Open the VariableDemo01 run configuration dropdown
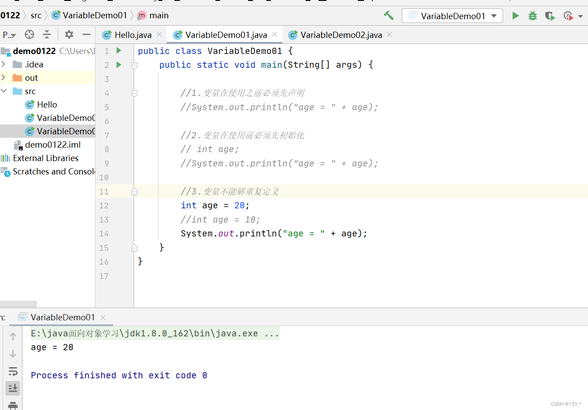The width and height of the screenshot is (588, 410). click(x=452, y=16)
